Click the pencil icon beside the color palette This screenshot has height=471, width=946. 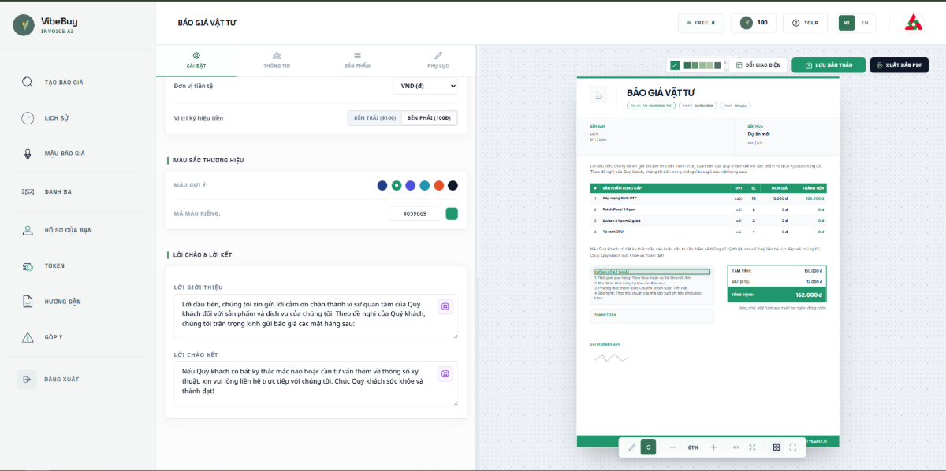coord(675,65)
